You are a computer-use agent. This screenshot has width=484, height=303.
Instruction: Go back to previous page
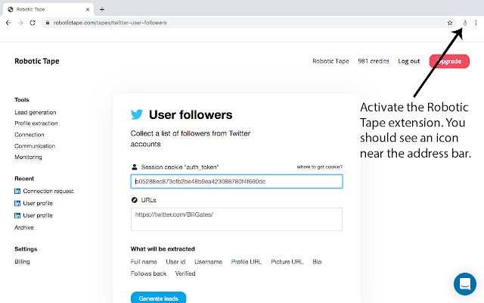(8, 23)
